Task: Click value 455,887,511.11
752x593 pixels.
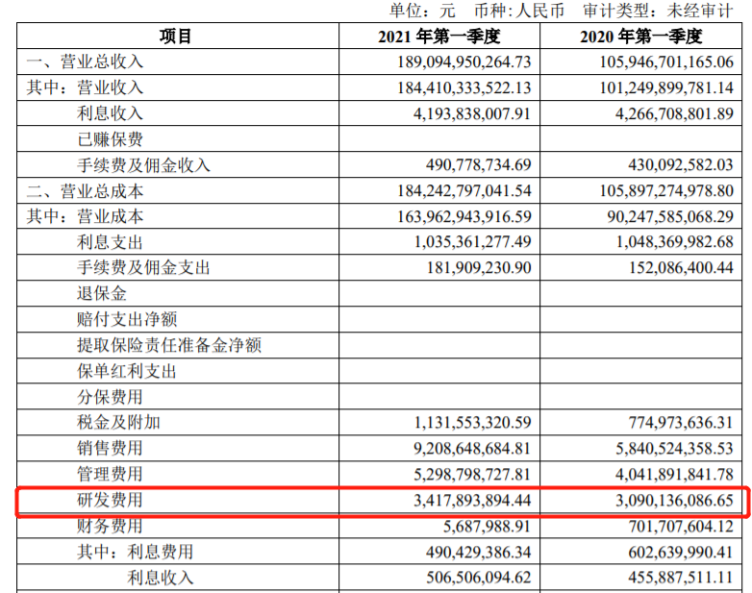Action: [681, 578]
